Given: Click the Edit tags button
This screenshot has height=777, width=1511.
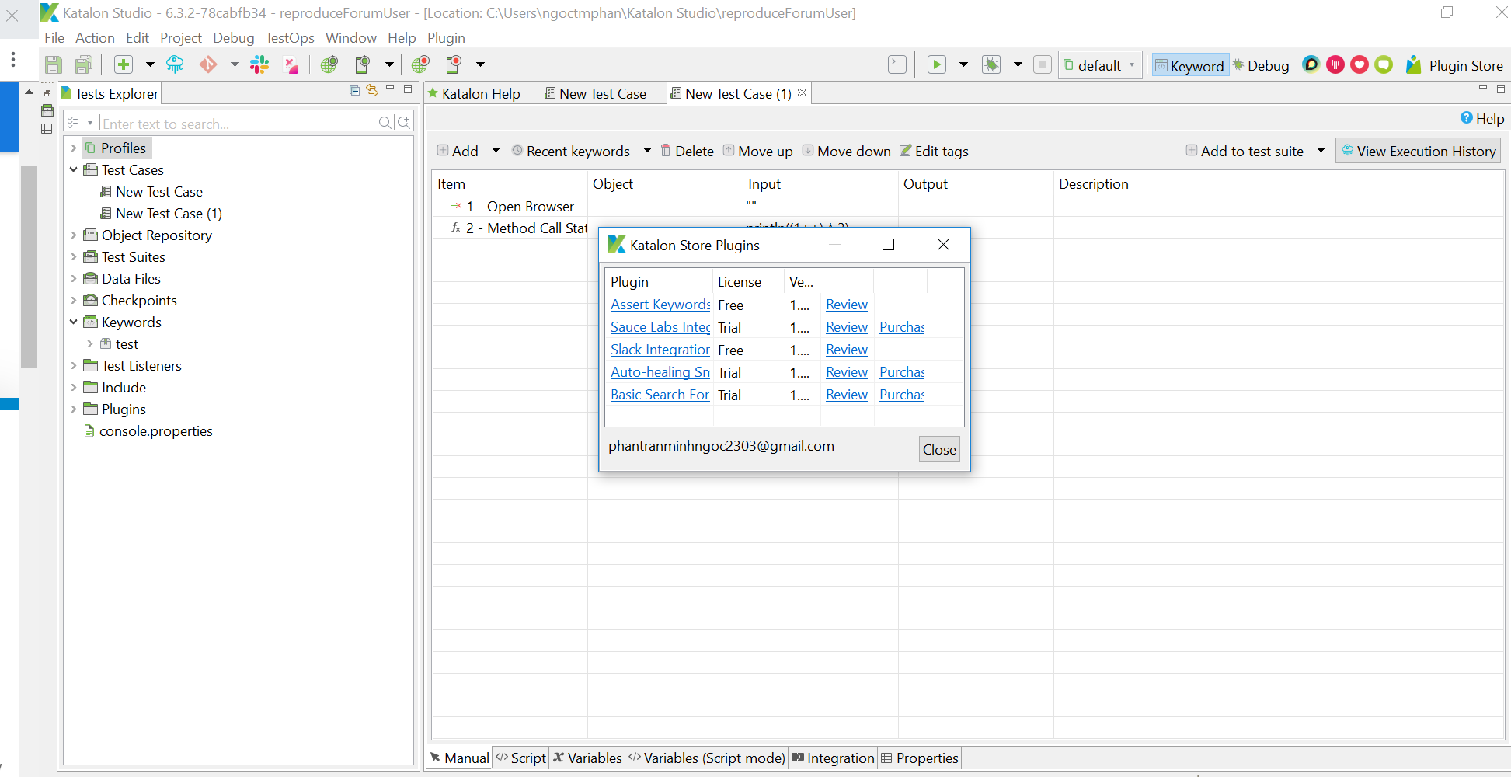Looking at the screenshot, I should (935, 151).
